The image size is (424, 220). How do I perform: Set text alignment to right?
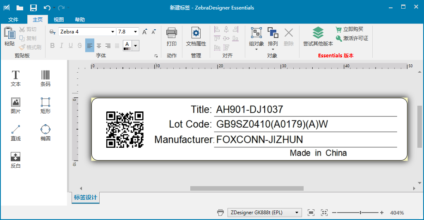[108, 46]
